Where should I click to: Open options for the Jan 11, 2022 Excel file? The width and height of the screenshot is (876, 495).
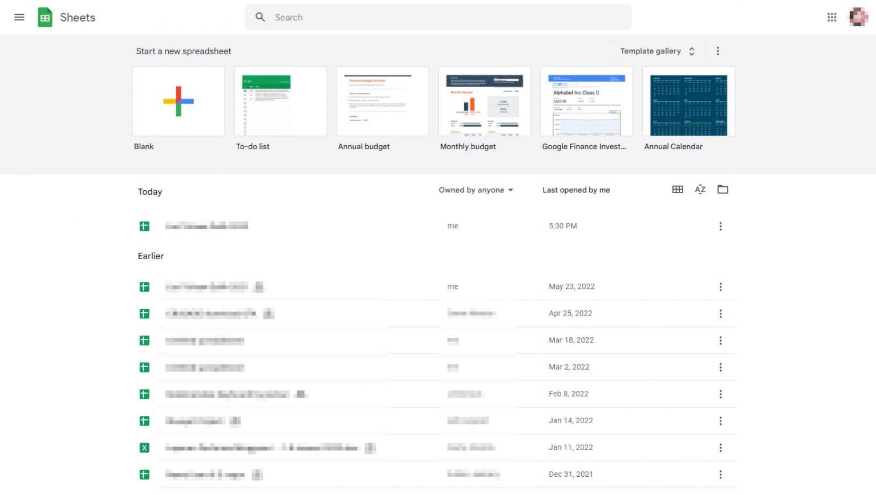click(x=720, y=448)
